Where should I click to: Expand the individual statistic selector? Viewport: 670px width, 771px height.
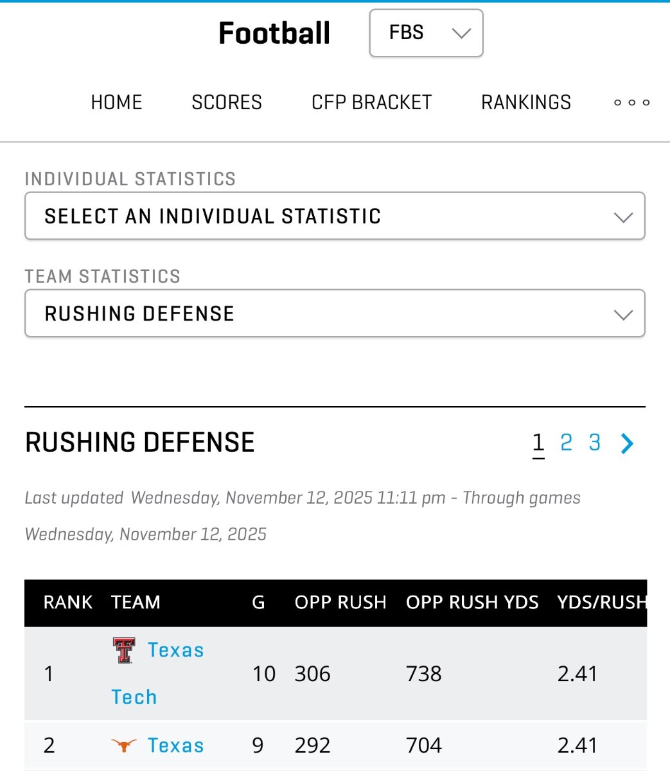[x=335, y=216]
